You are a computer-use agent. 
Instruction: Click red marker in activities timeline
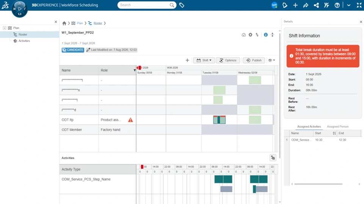(x=142, y=167)
